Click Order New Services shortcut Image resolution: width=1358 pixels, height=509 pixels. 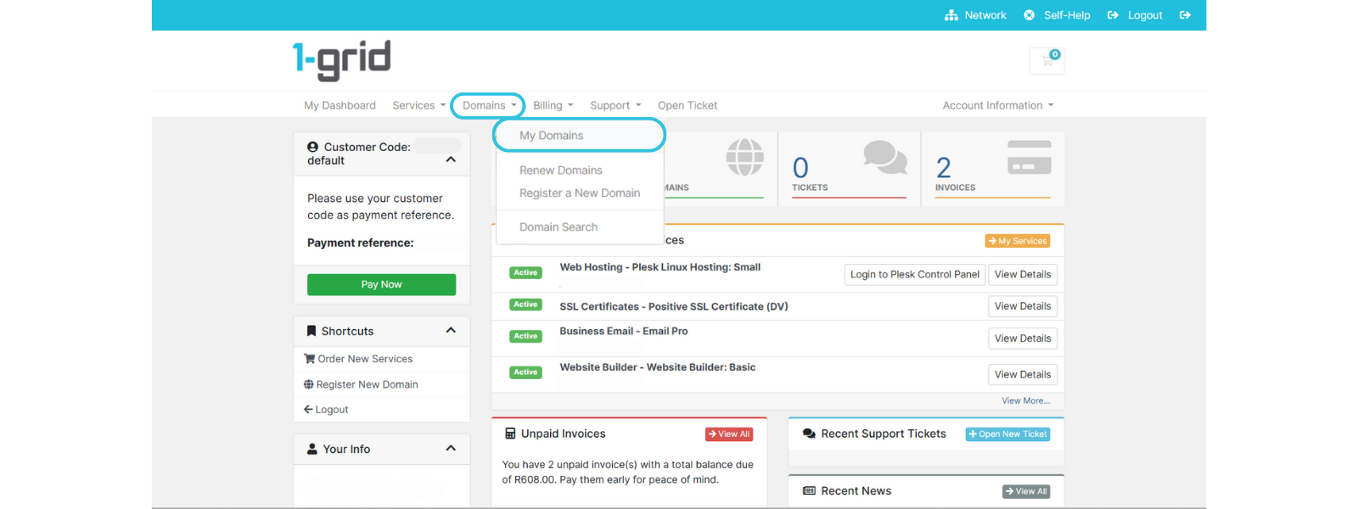point(365,360)
